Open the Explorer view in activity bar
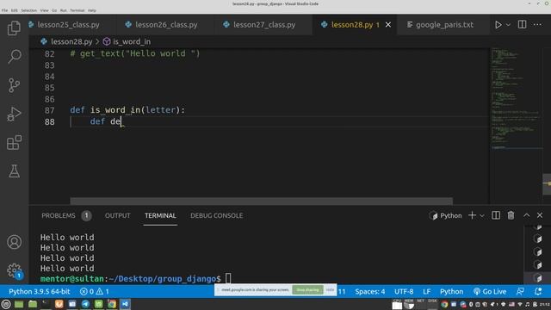 [x=14, y=28]
